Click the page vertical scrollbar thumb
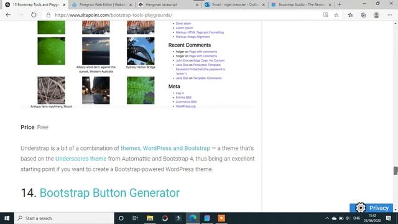Viewport: 398px width, 224px height. point(396,170)
